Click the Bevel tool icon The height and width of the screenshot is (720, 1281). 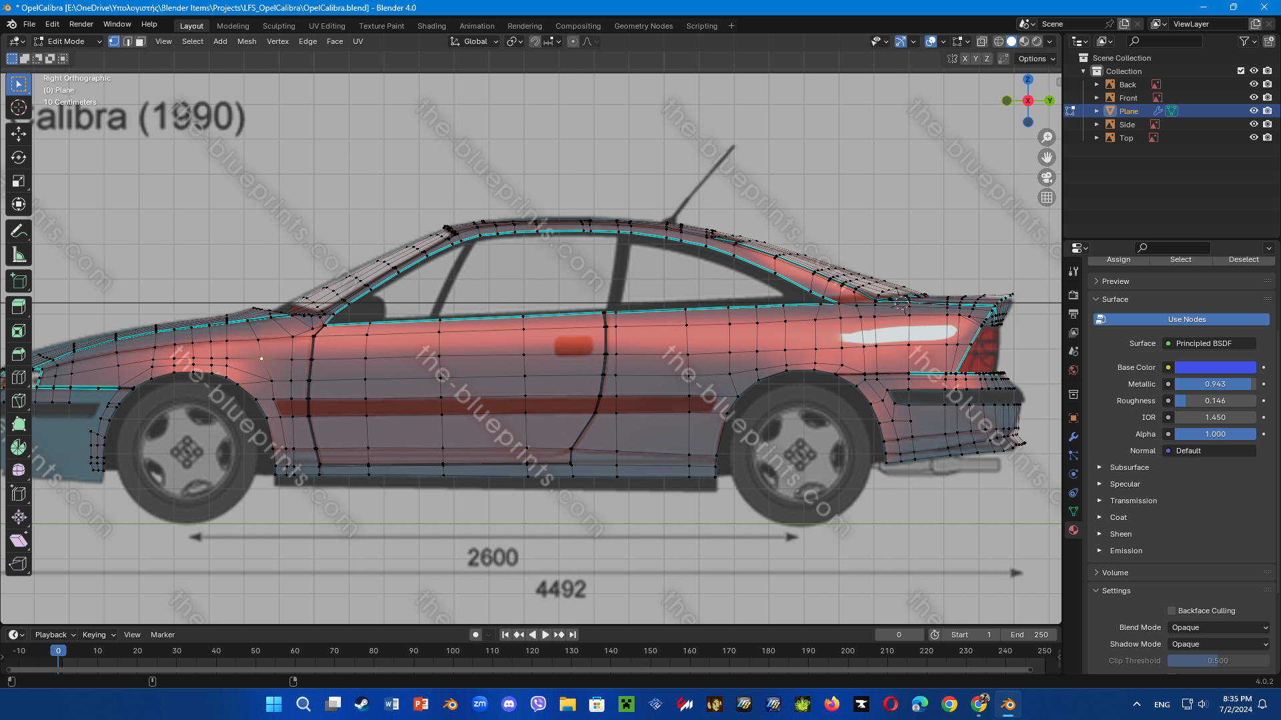coord(19,354)
